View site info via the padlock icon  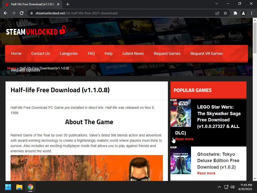[x=32, y=13]
